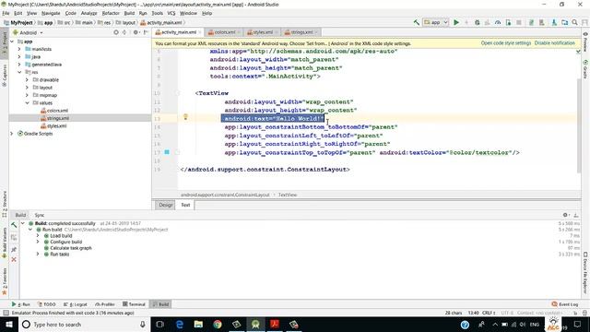The height and width of the screenshot is (332, 590).
Task: Open the Logcat tool window button
Action: pos(76,304)
